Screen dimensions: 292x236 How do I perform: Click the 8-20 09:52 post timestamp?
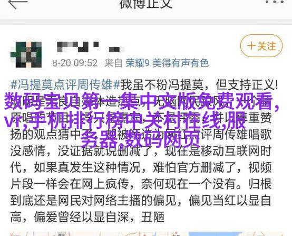pos(75,63)
